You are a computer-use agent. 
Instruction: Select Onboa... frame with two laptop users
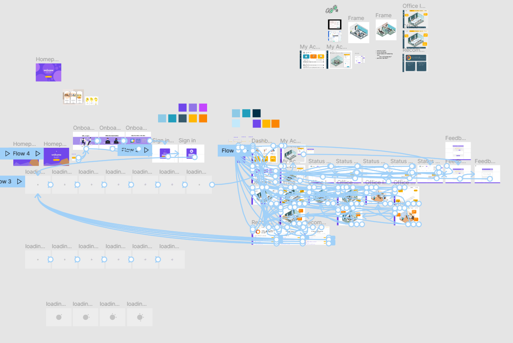pos(112,141)
